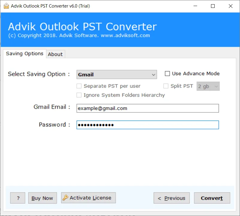The width and height of the screenshot is (240, 216).
Task: Start conversion with the Convert button
Action: coord(212,198)
